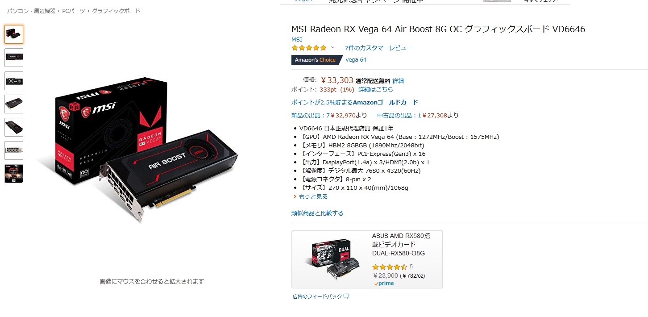This screenshot has height=317, width=648.
Task: Select the second product thumbnail
Action: click(x=14, y=58)
